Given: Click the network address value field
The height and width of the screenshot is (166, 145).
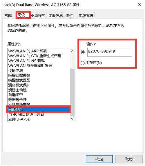Looking at the screenshot, I should (x=110, y=52).
